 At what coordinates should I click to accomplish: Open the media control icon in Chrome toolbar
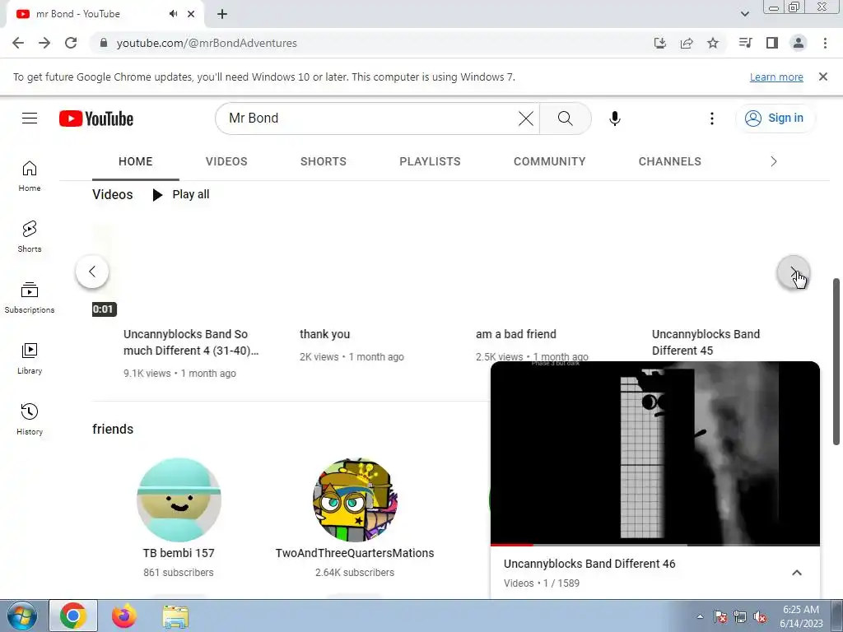tap(745, 43)
